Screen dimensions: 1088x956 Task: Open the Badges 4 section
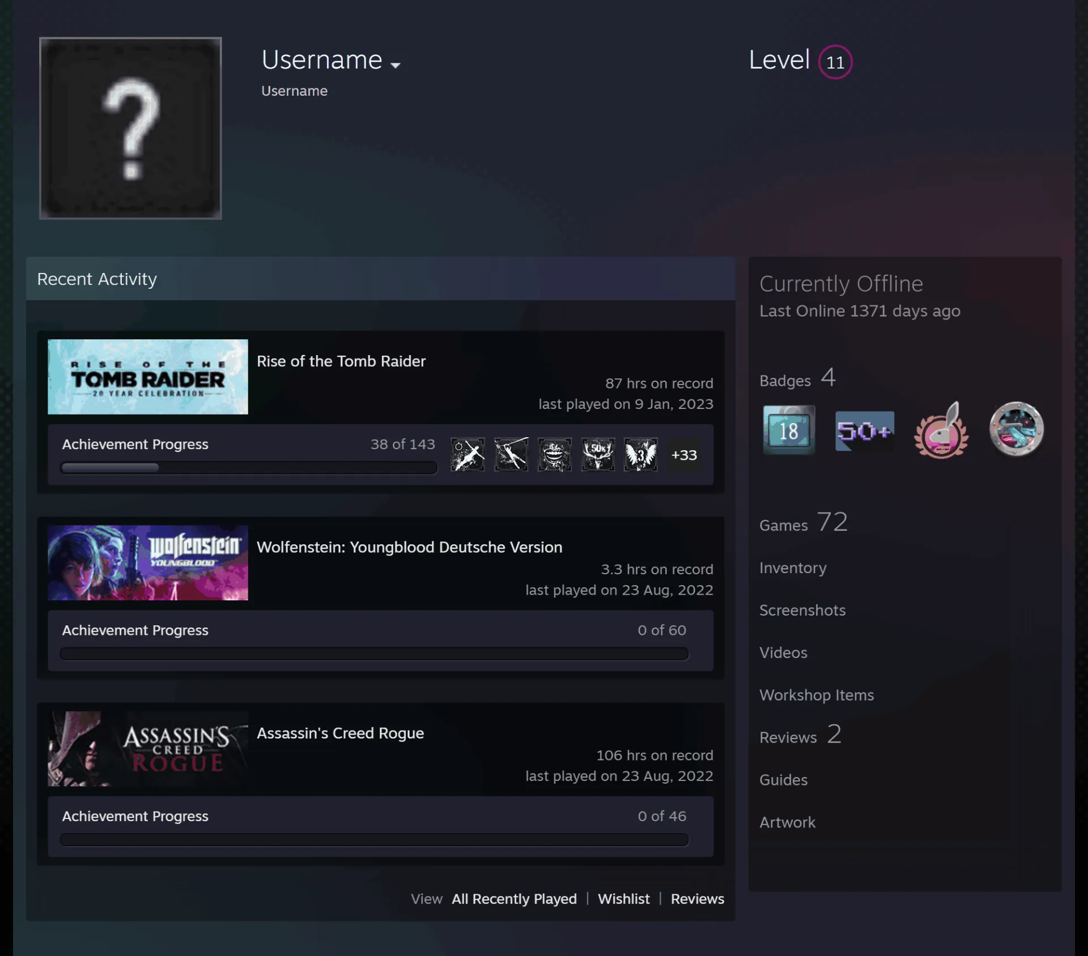[798, 378]
